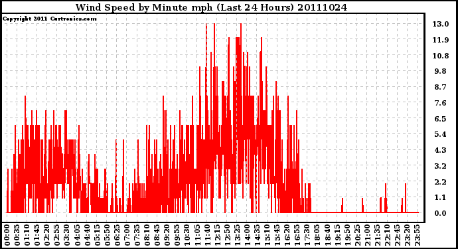
Task: Click the time label 14:35
Action: (x=257, y=236)
